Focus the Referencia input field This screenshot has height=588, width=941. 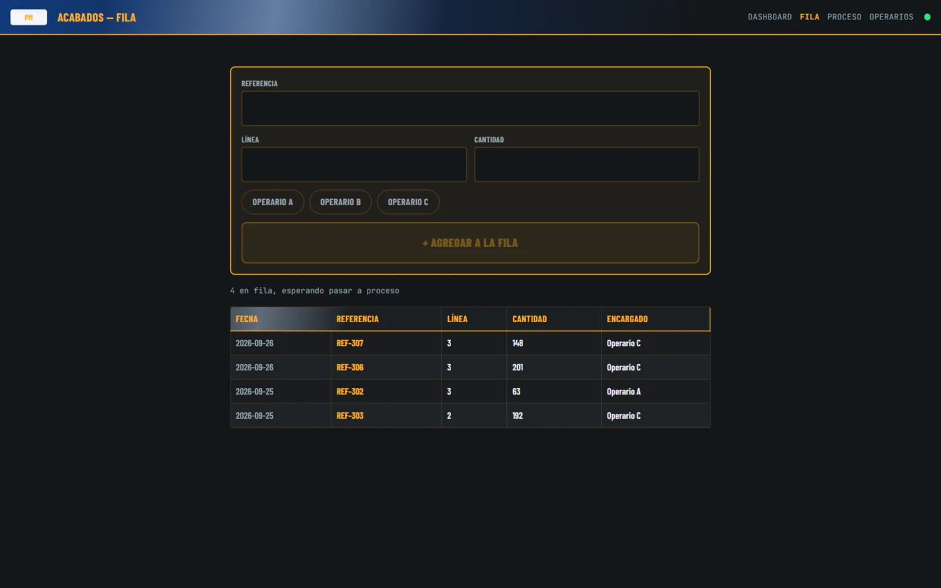pyautogui.click(x=470, y=108)
